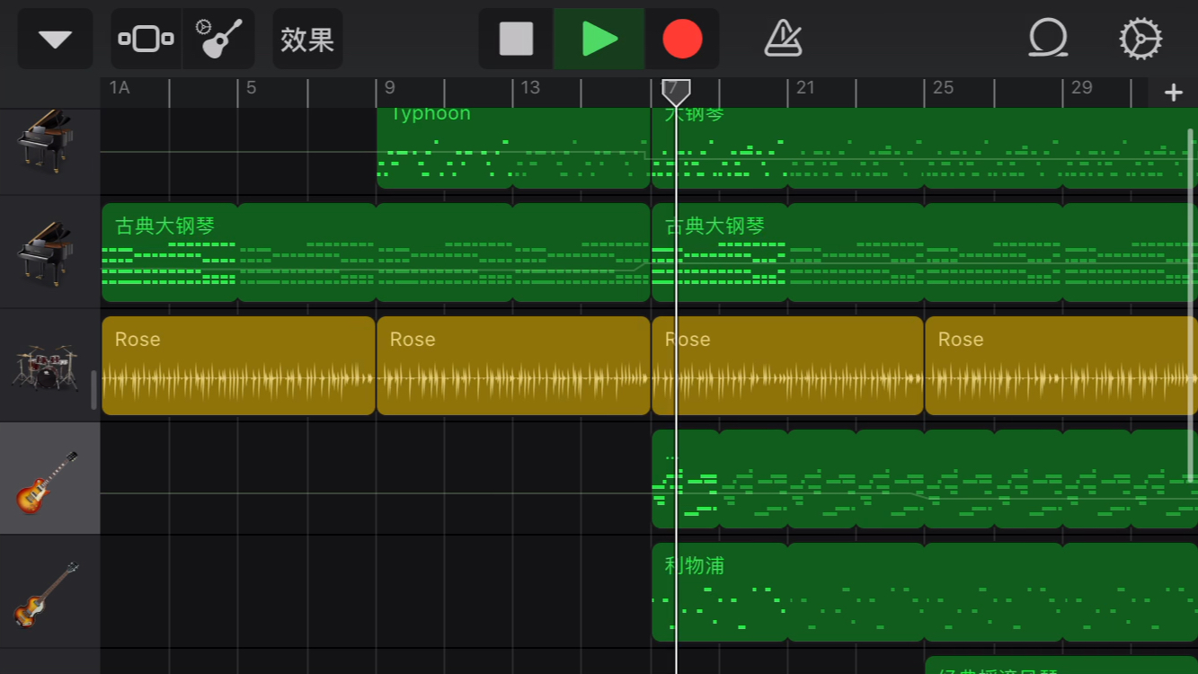This screenshot has width=1198, height=674.
Task: Open the instrument browser guitar icon
Action: (x=218, y=40)
